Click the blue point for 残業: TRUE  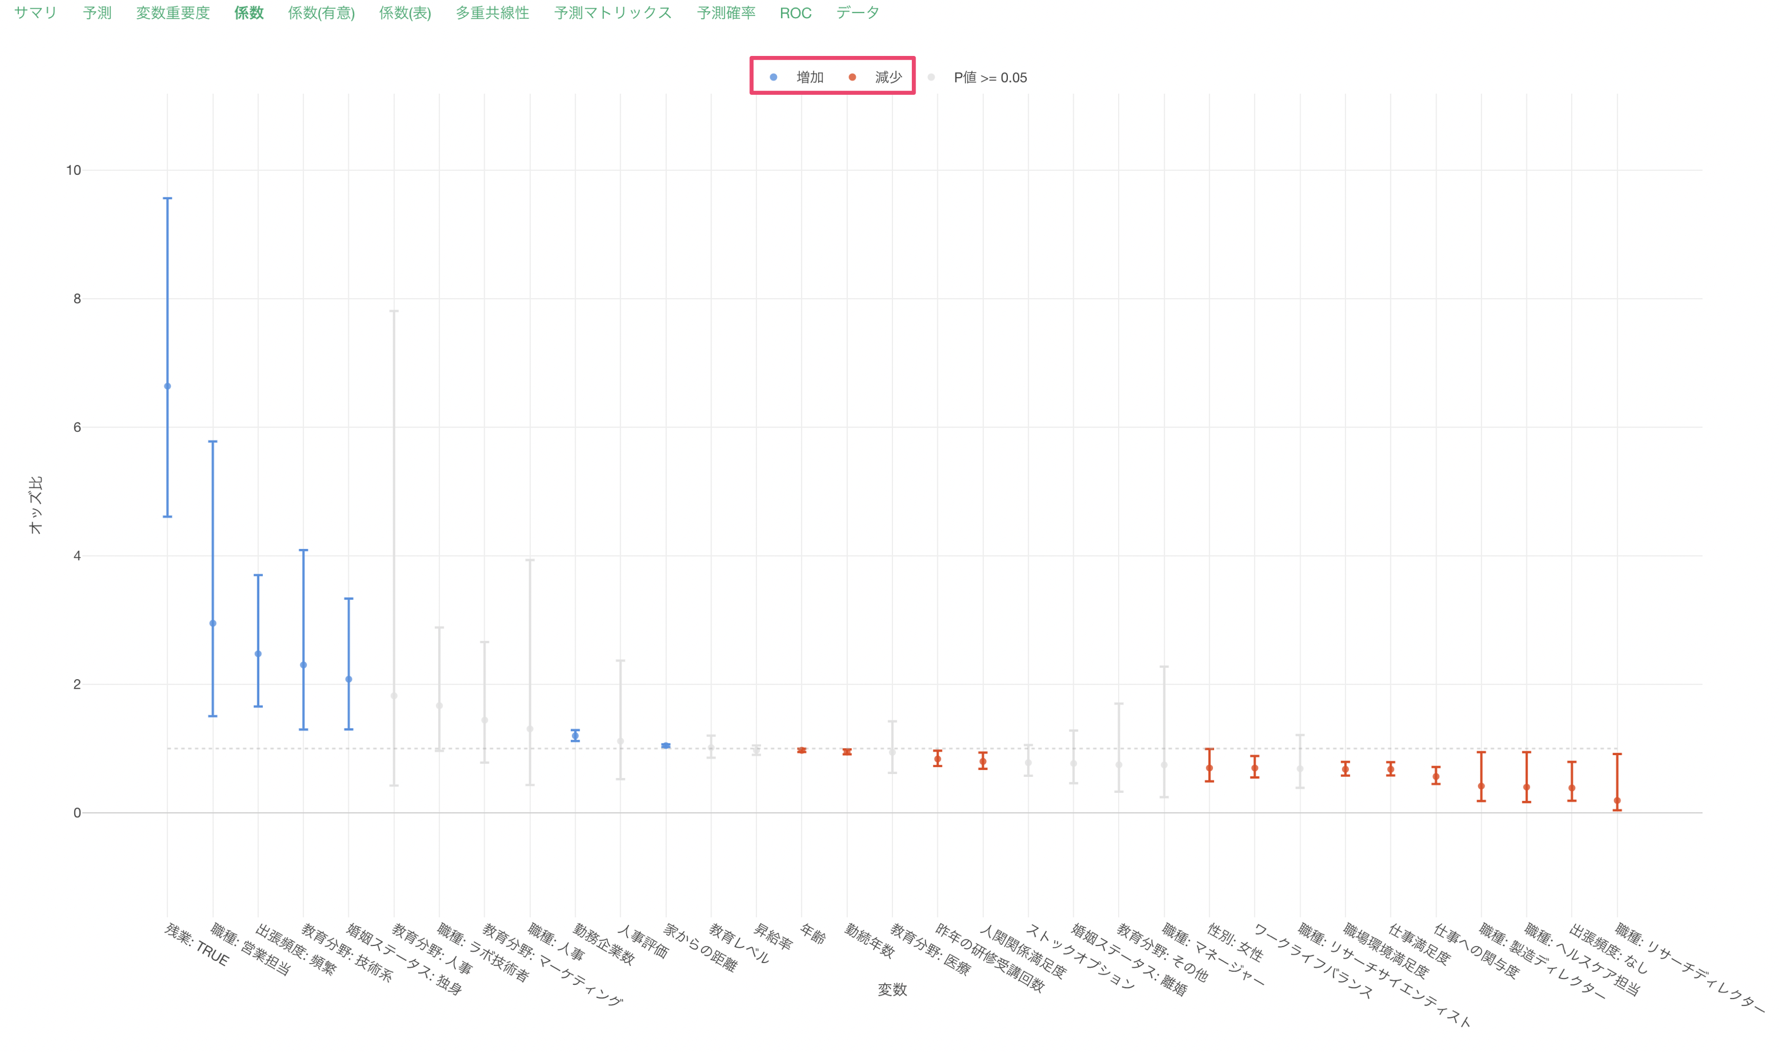pyautogui.click(x=167, y=386)
